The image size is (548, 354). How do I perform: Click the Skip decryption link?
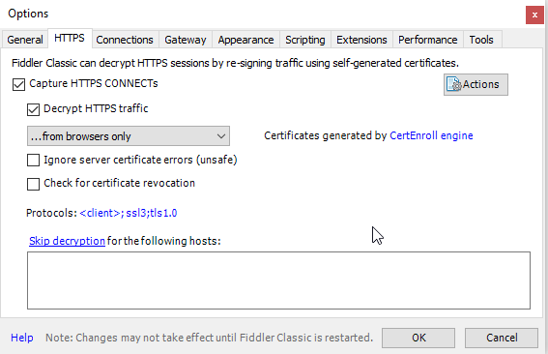(x=67, y=241)
